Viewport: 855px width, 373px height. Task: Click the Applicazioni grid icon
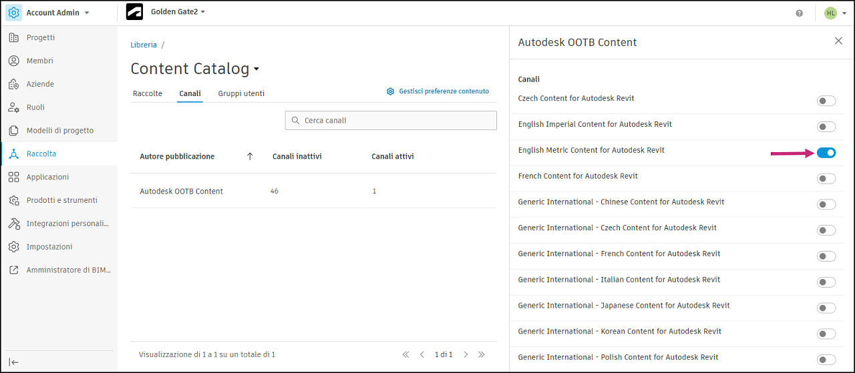point(13,177)
